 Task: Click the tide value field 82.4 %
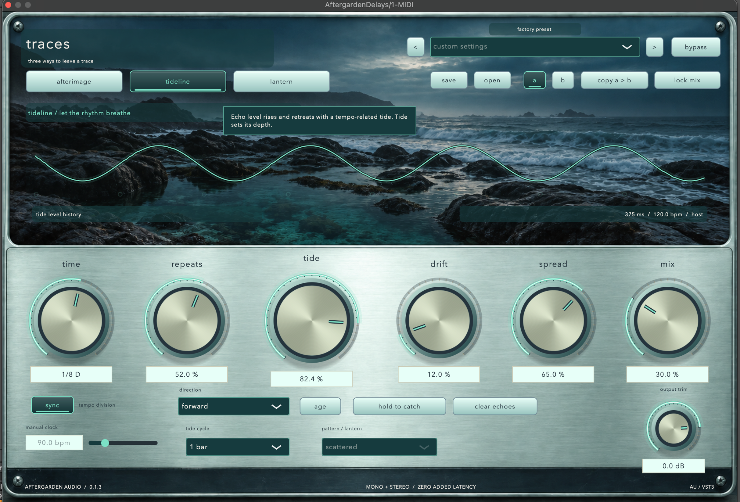311,379
